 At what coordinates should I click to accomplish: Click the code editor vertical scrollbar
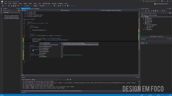click(x=139, y=34)
